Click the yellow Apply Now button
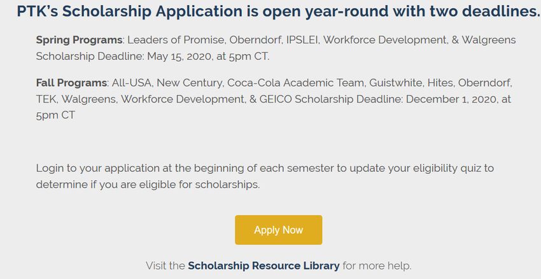The height and width of the screenshot is (279, 541). pos(278,230)
